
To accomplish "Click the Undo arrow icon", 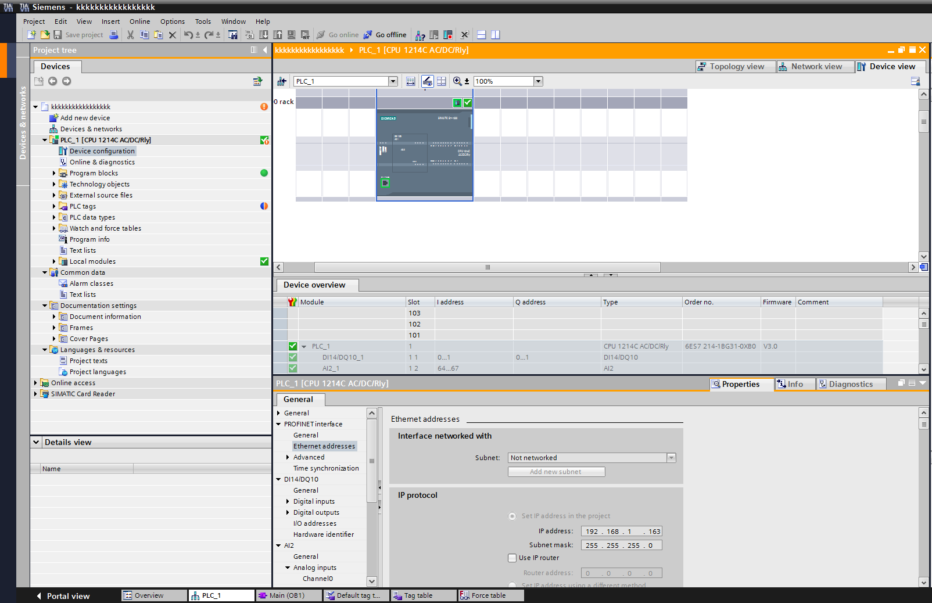I will coord(188,35).
